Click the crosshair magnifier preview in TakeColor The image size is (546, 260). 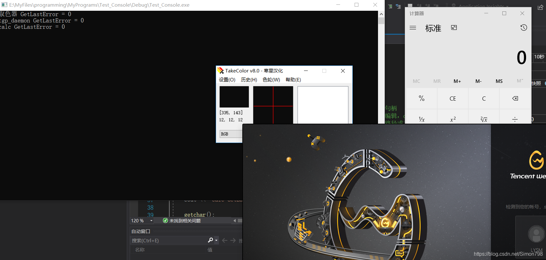point(273,105)
